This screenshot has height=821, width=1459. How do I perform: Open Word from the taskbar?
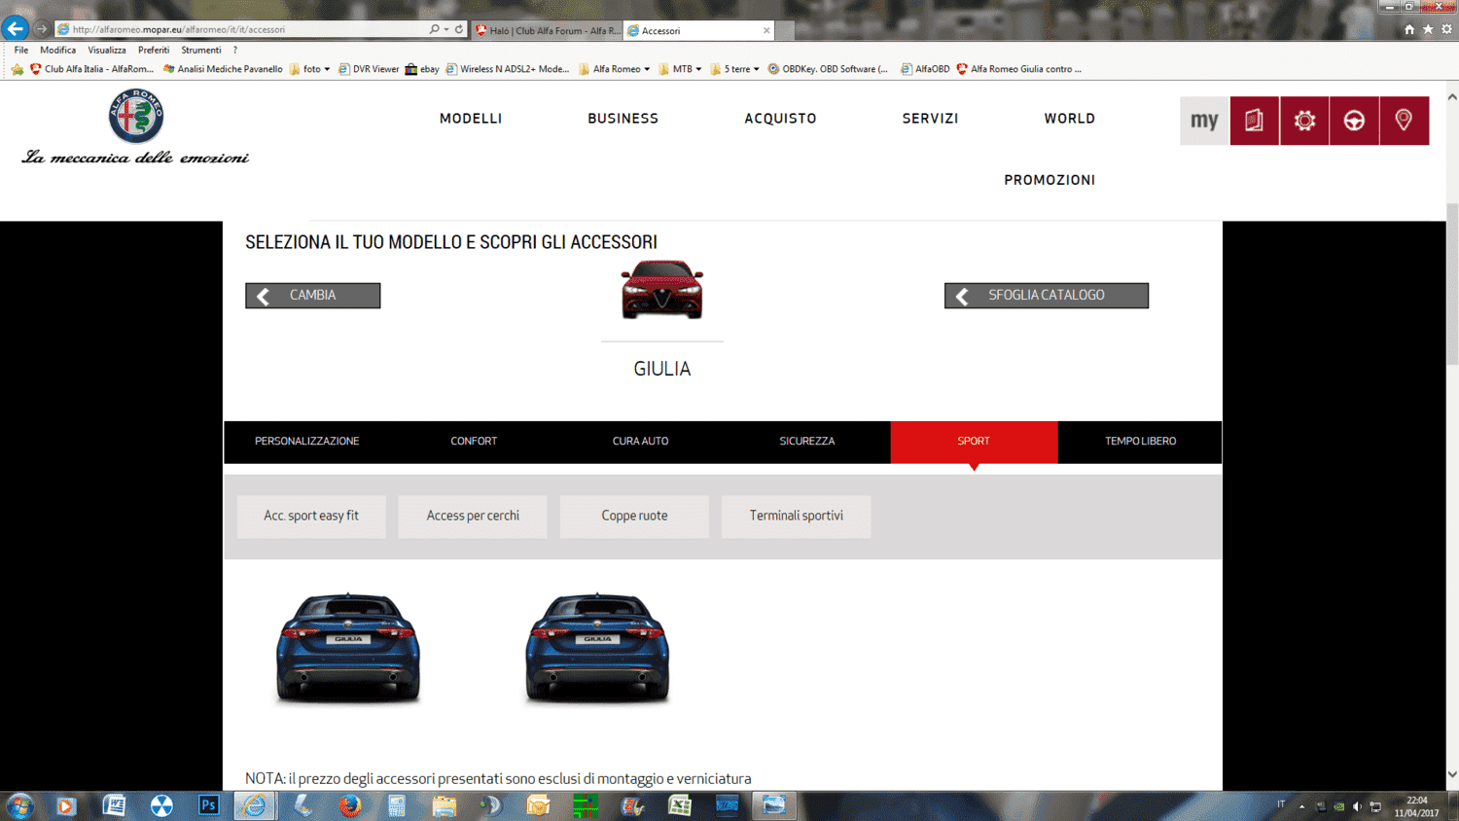pos(114,805)
